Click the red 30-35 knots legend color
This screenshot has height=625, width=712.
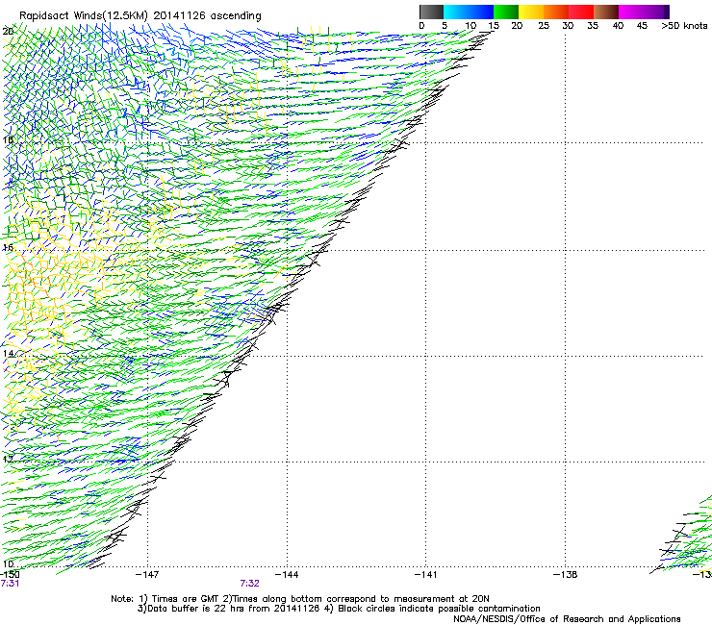coord(581,12)
